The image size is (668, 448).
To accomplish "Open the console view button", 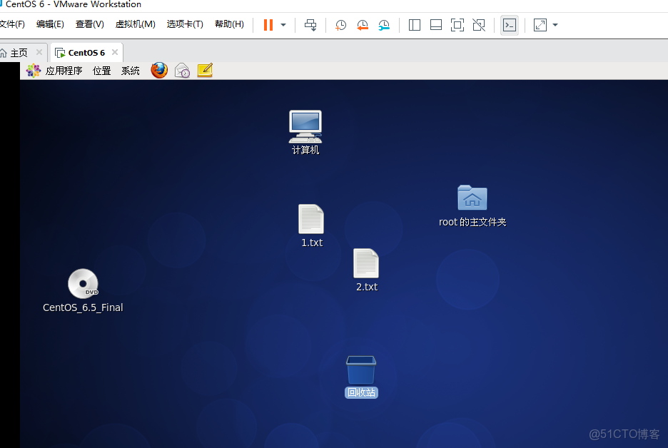I will coord(510,25).
